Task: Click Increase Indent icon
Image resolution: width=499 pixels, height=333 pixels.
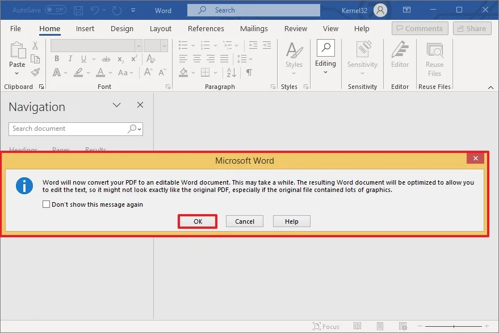Action: click(x=267, y=45)
